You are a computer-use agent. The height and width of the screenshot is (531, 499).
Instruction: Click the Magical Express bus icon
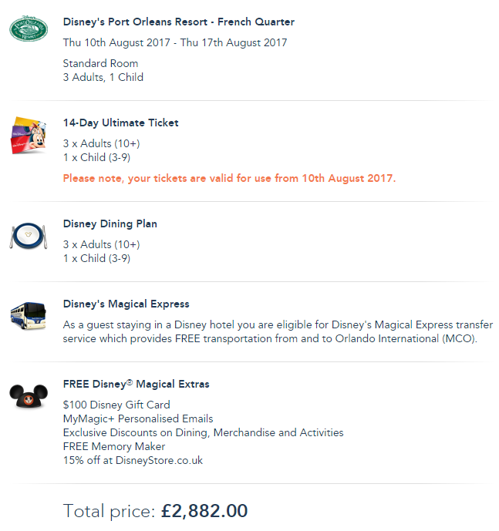coord(29,316)
